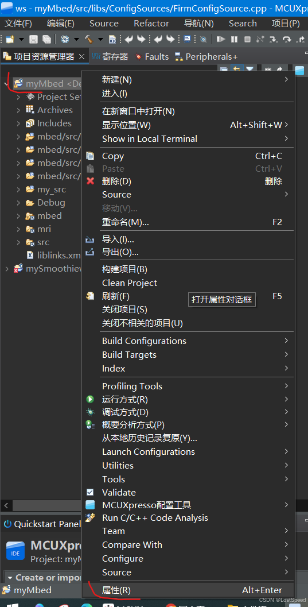Click the Suspend (pause) toolbar icon
The image size is (308, 607).
pyautogui.click(x=234, y=39)
